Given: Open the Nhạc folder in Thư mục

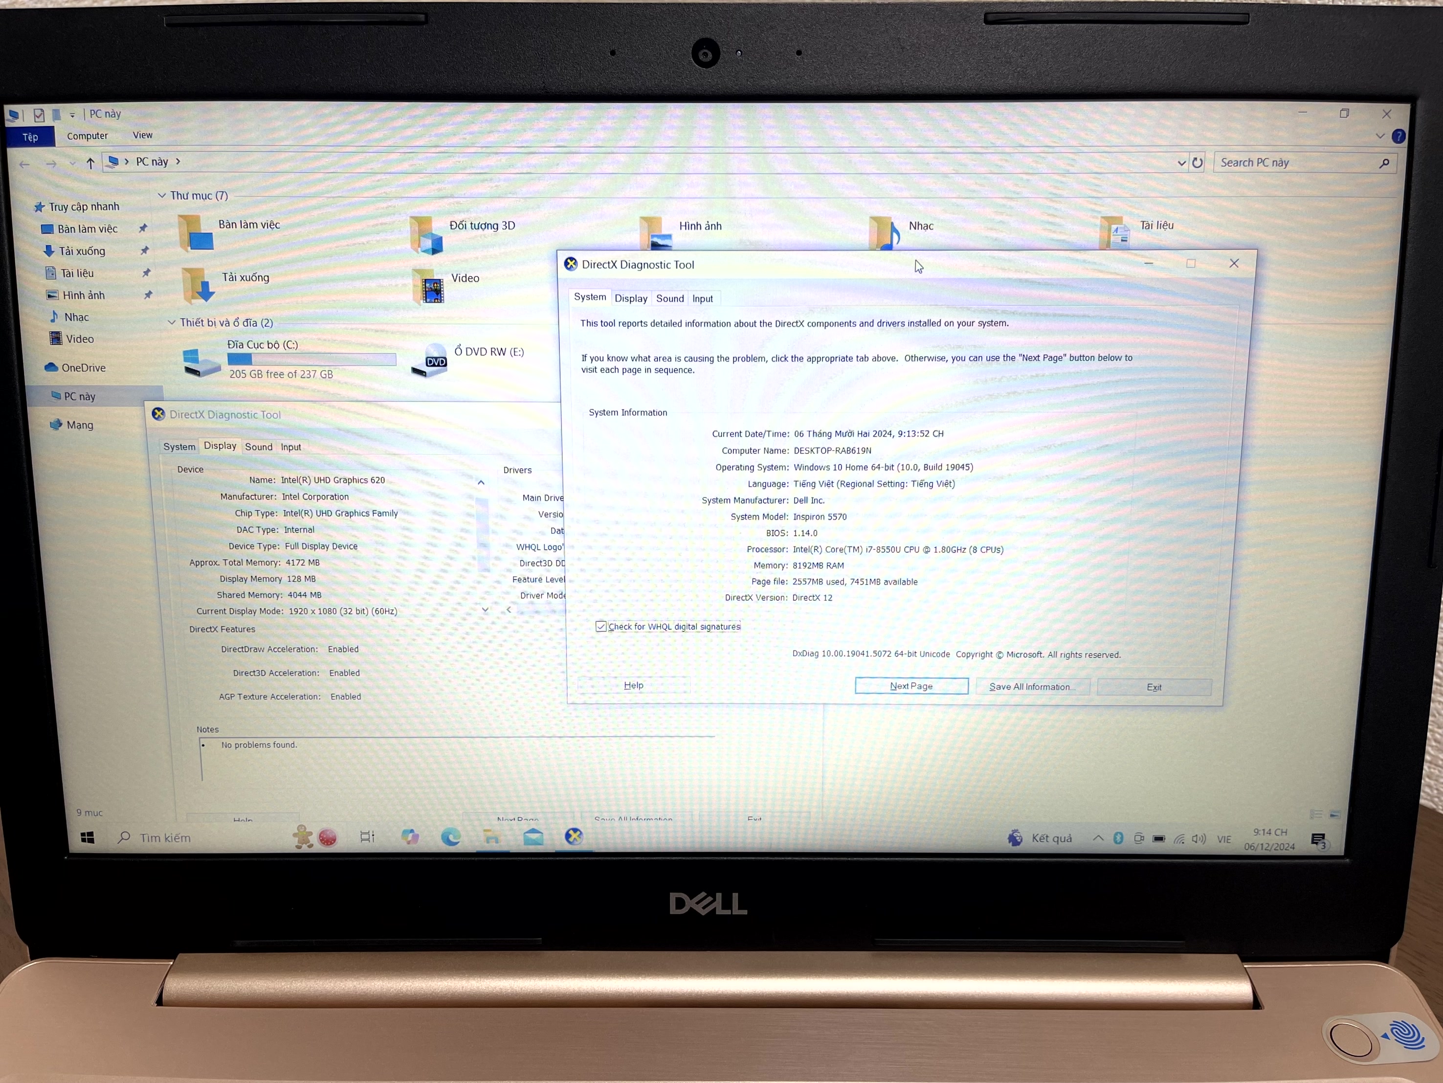Looking at the screenshot, I should tap(885, 233).
